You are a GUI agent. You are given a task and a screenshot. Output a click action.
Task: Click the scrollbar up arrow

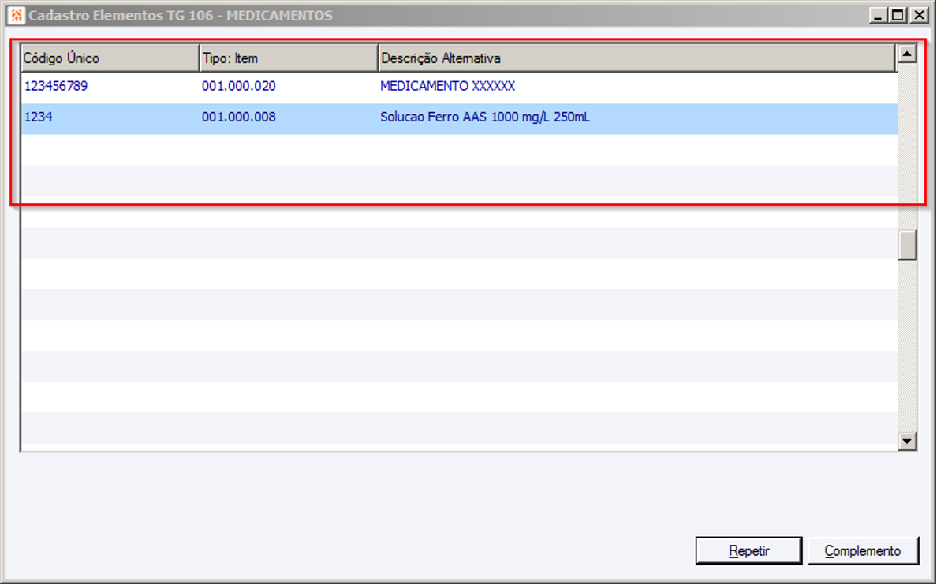[x=907, y=54]
